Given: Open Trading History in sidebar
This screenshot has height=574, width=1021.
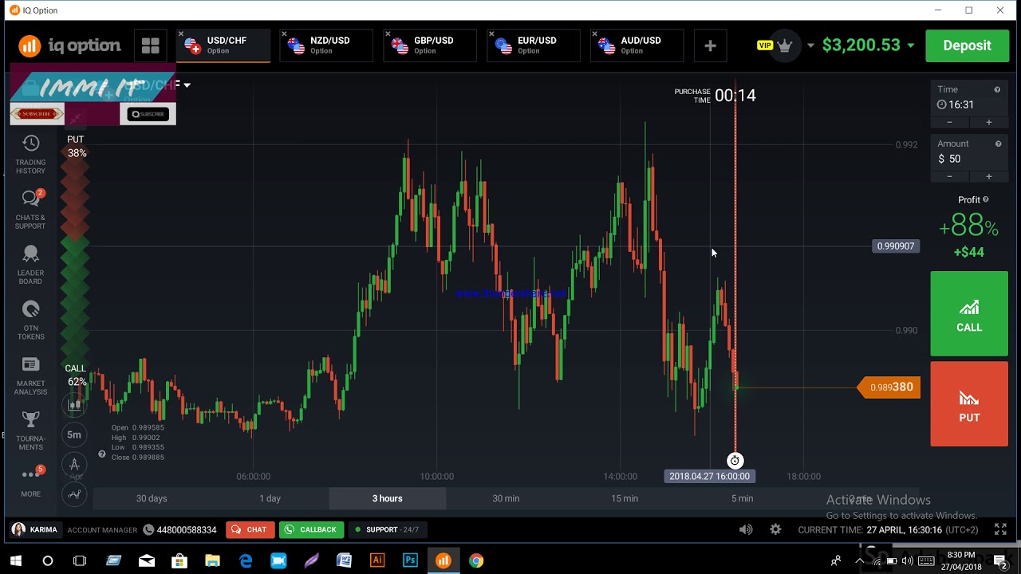Looking at the screenshot, I should [x=30, y=155].
